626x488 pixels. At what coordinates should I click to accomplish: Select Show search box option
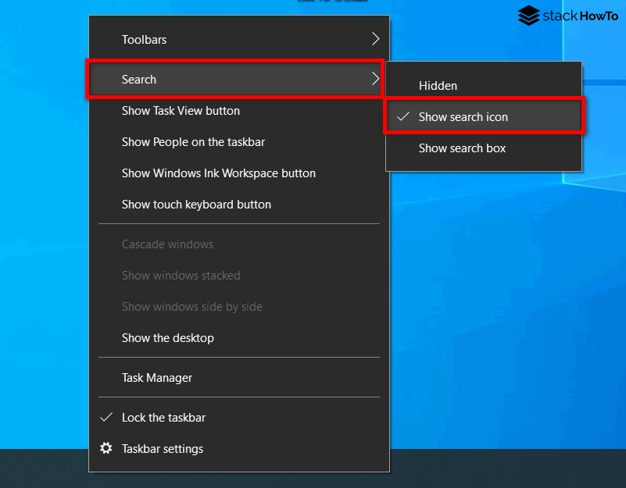pyautogui.click(x=461, y=148)
